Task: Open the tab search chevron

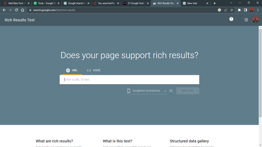Action: coord(231,3)
